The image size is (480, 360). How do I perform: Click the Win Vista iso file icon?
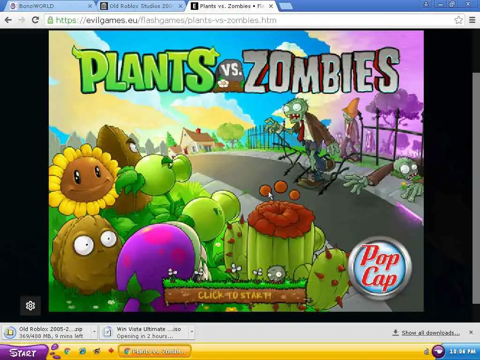pyautogui.click(x=107, y=332)
